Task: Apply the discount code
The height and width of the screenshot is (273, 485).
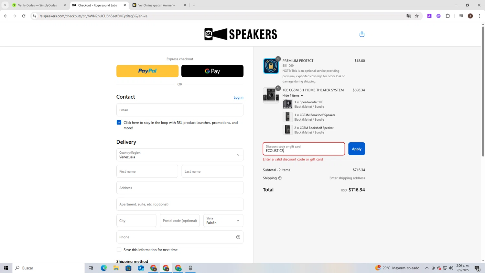Action: 356,149
